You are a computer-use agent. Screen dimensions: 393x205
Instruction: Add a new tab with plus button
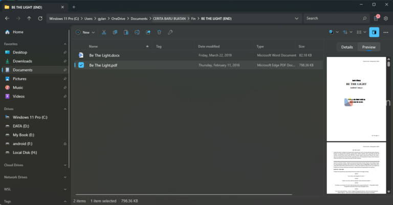(x=74, y=7)
